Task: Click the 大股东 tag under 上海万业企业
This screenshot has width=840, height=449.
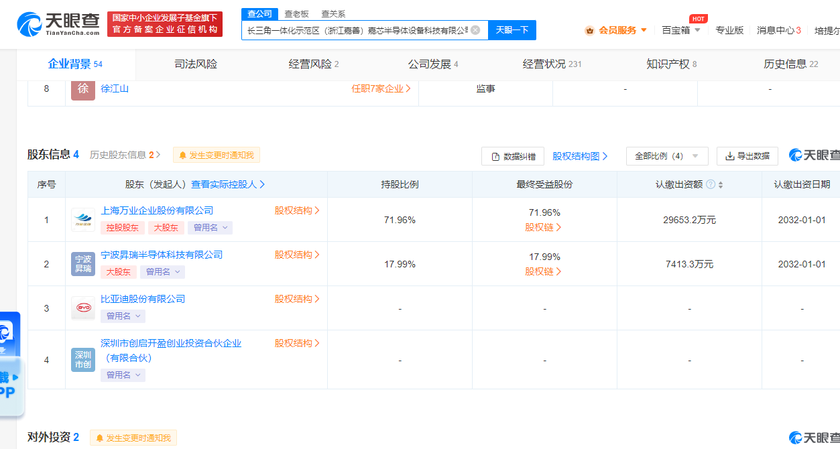Action: pyautogui.click(x=166, y=228)
